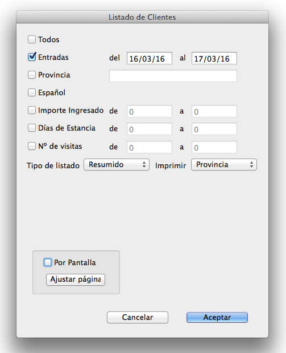Focus the end date field 17/03/16
286x353 pixels.
[x=214, y=58]
